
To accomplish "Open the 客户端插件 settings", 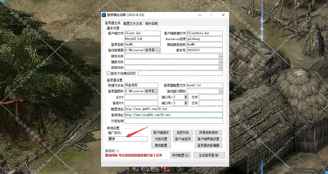I will 161,132.
